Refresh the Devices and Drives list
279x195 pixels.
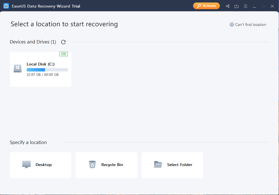pyautogui.click(x=63, y=42)
